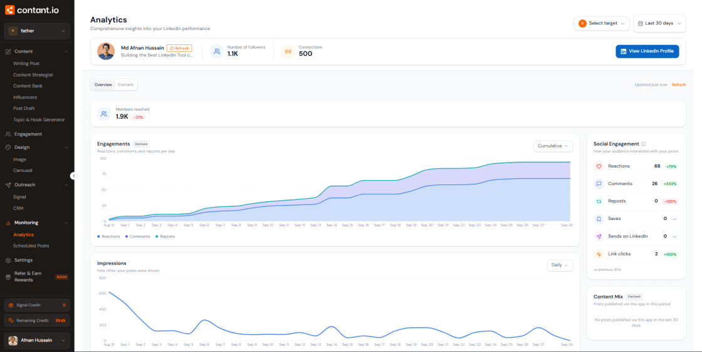Open Afnan Hussain account menu
702x352 pixels.
tap(37, 340)
